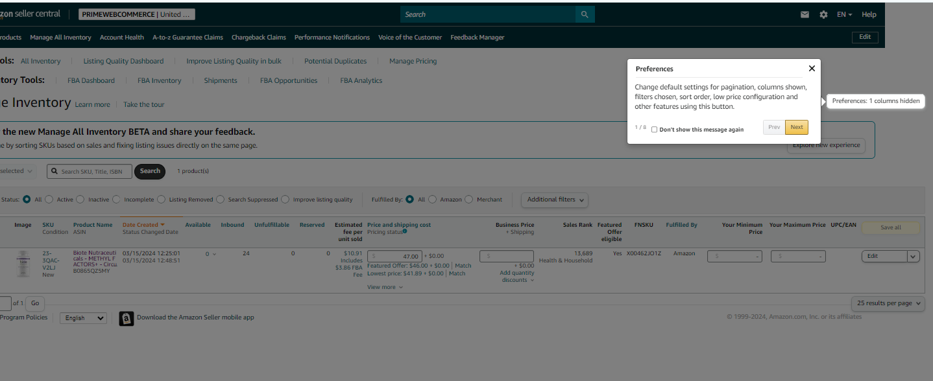Open the Potential Duplicates link
Image resolution: width=933 pixels, height=381 pixels.
tap(335, 61)
